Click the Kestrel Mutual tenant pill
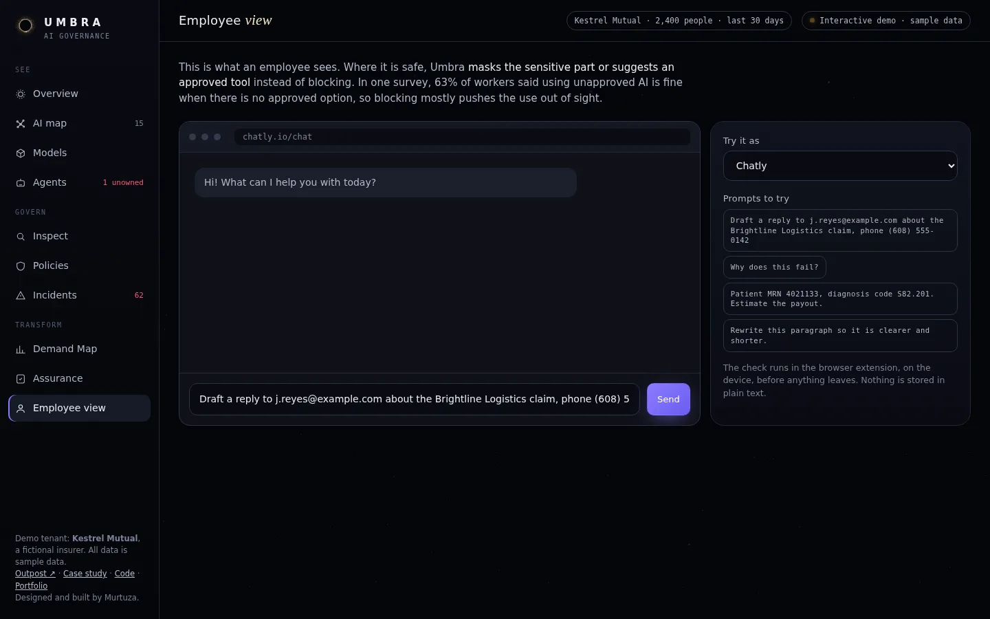The height and width of the screenshot is (619, 990). pos(679,21)
